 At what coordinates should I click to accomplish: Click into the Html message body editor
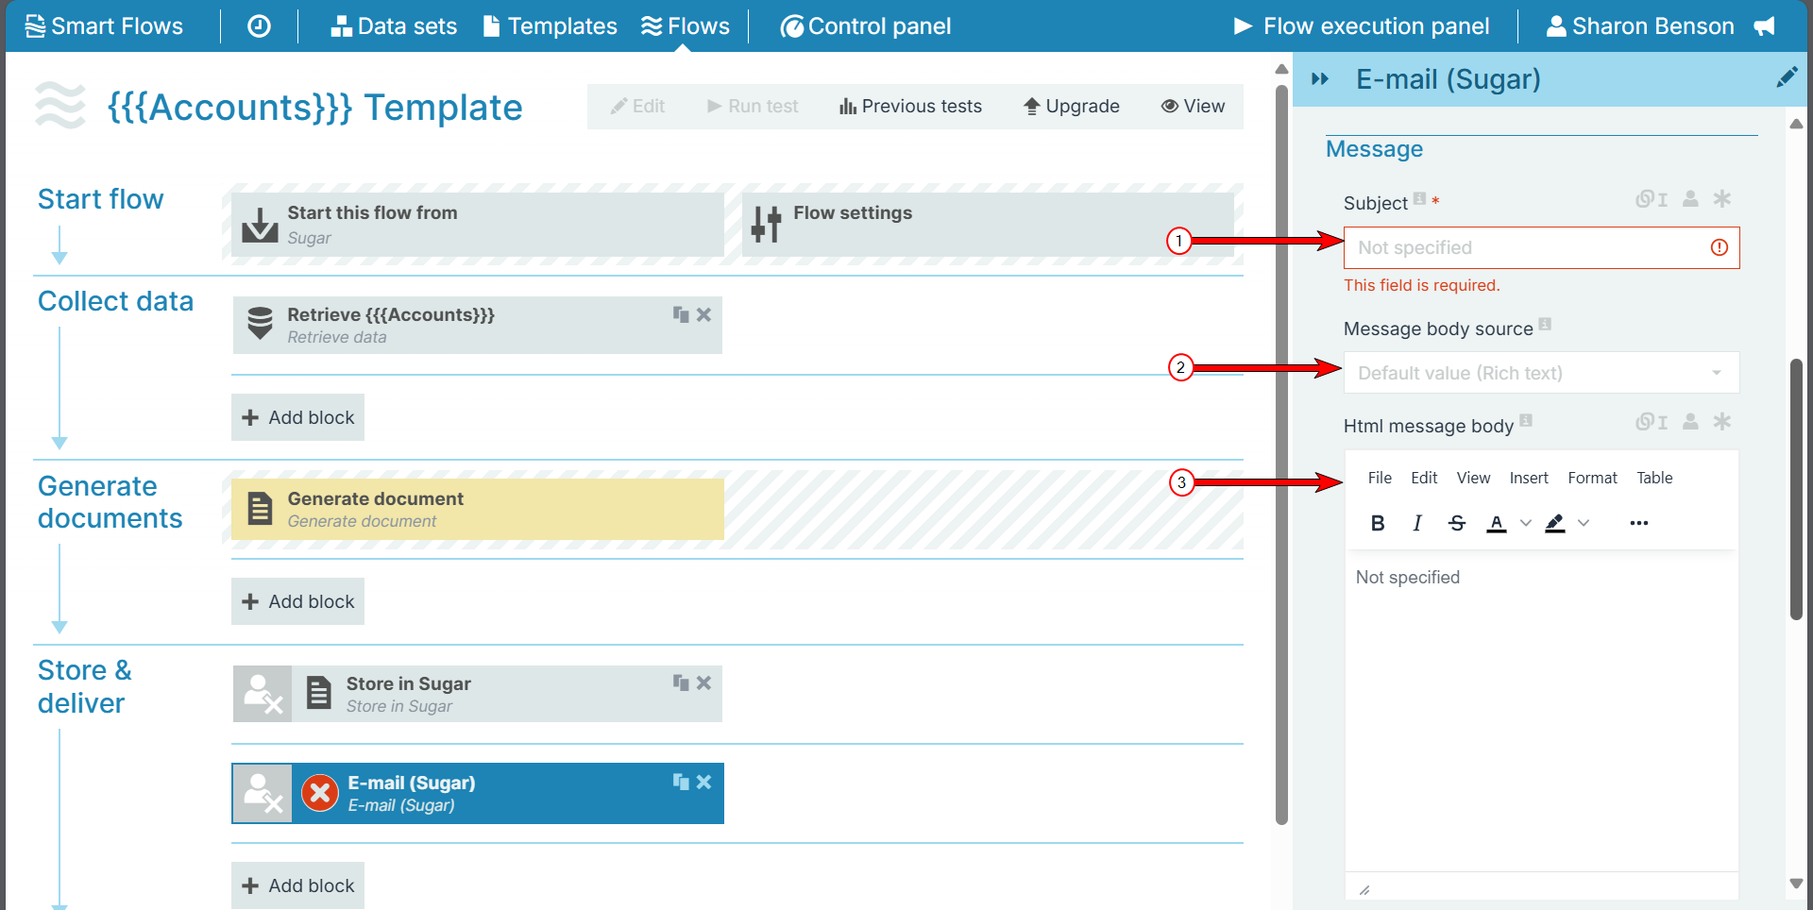[x=1541, y=713]
